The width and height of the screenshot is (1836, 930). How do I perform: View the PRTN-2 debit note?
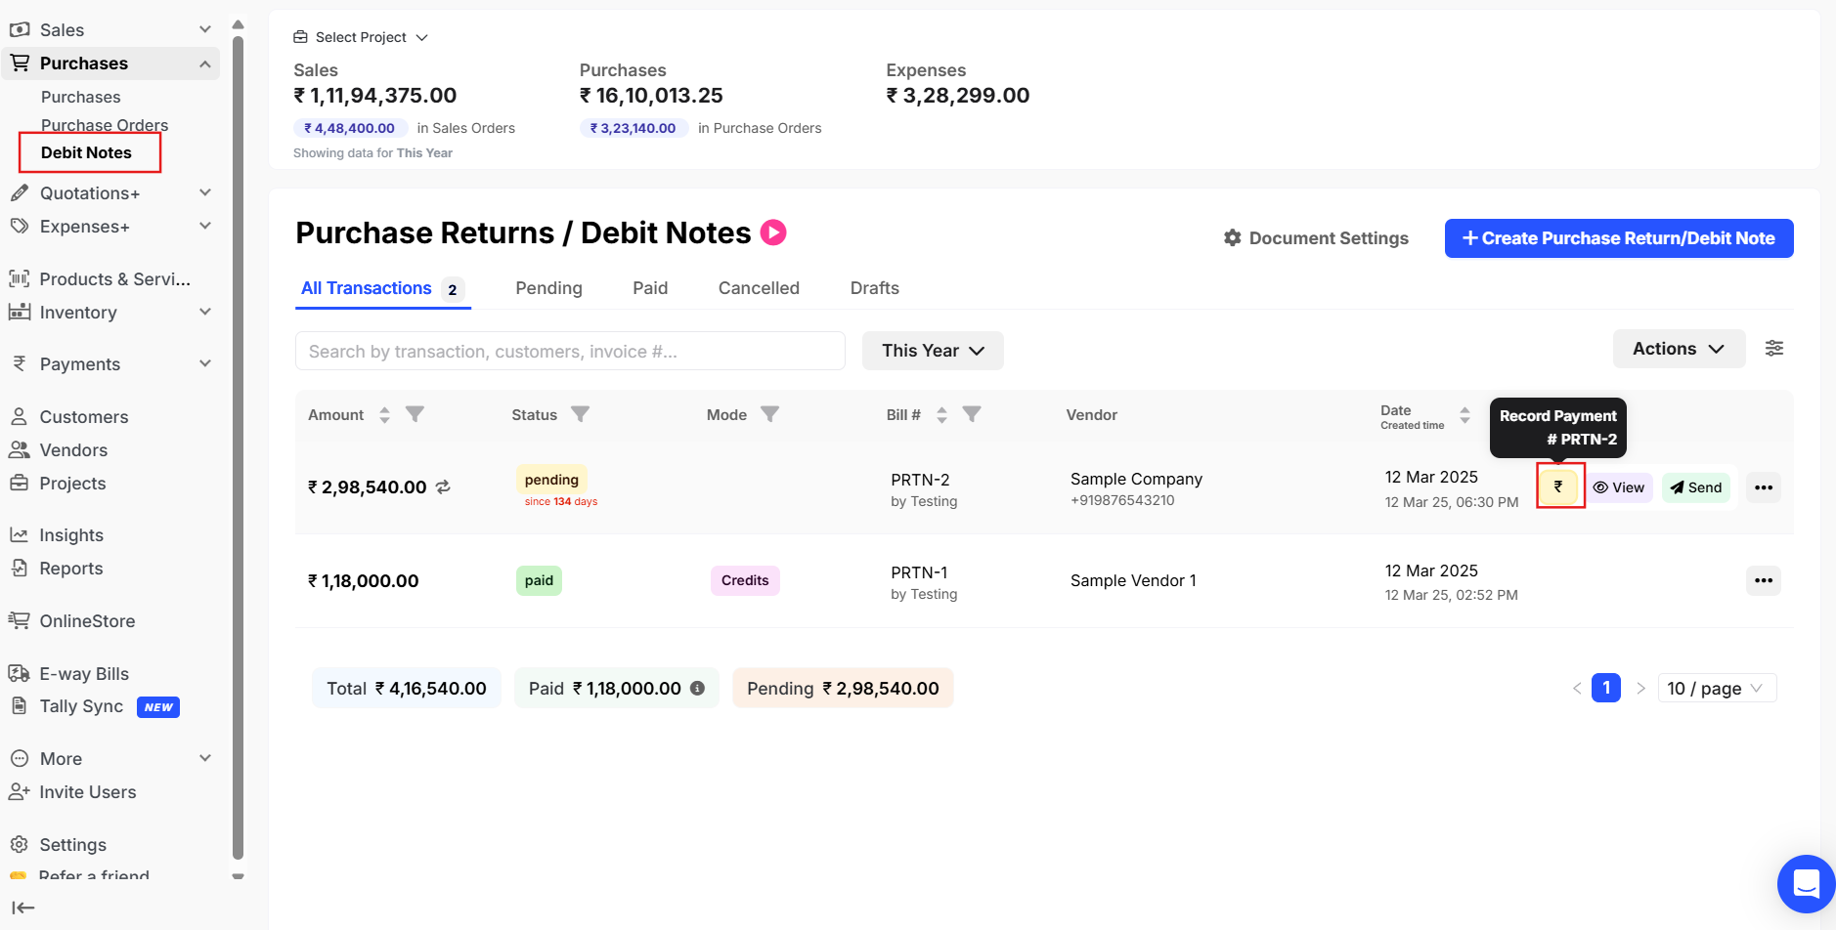coord(1619,487)
